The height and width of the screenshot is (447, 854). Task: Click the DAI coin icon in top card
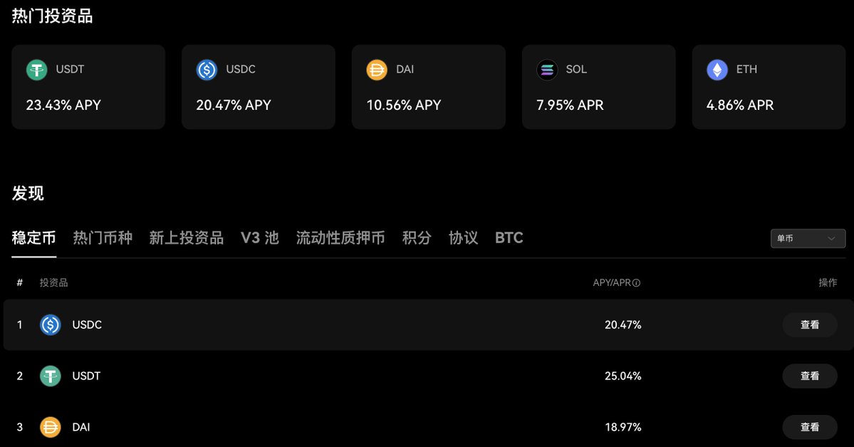coord(377,70)
